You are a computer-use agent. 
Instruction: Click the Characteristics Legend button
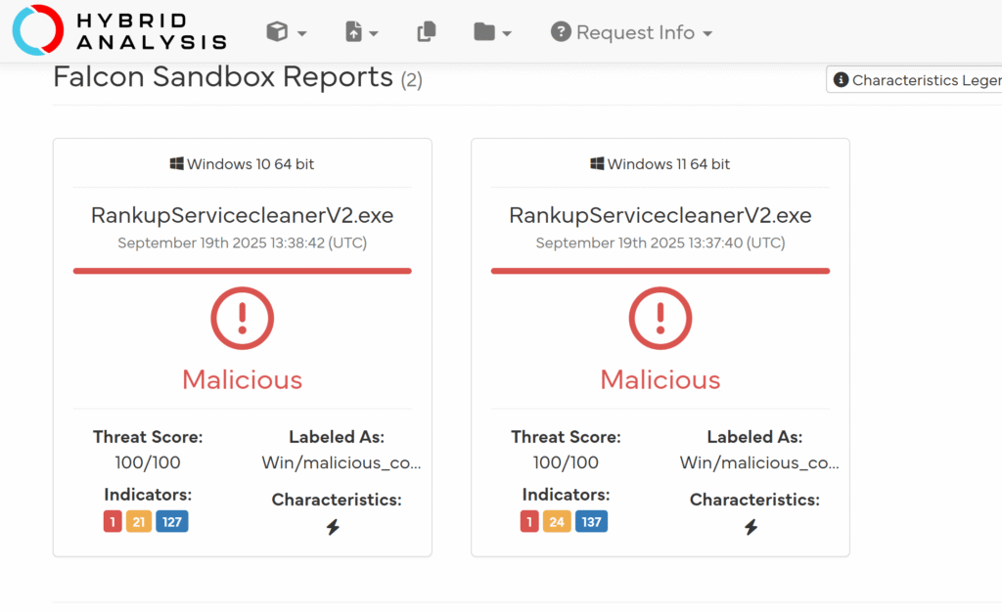915,80
